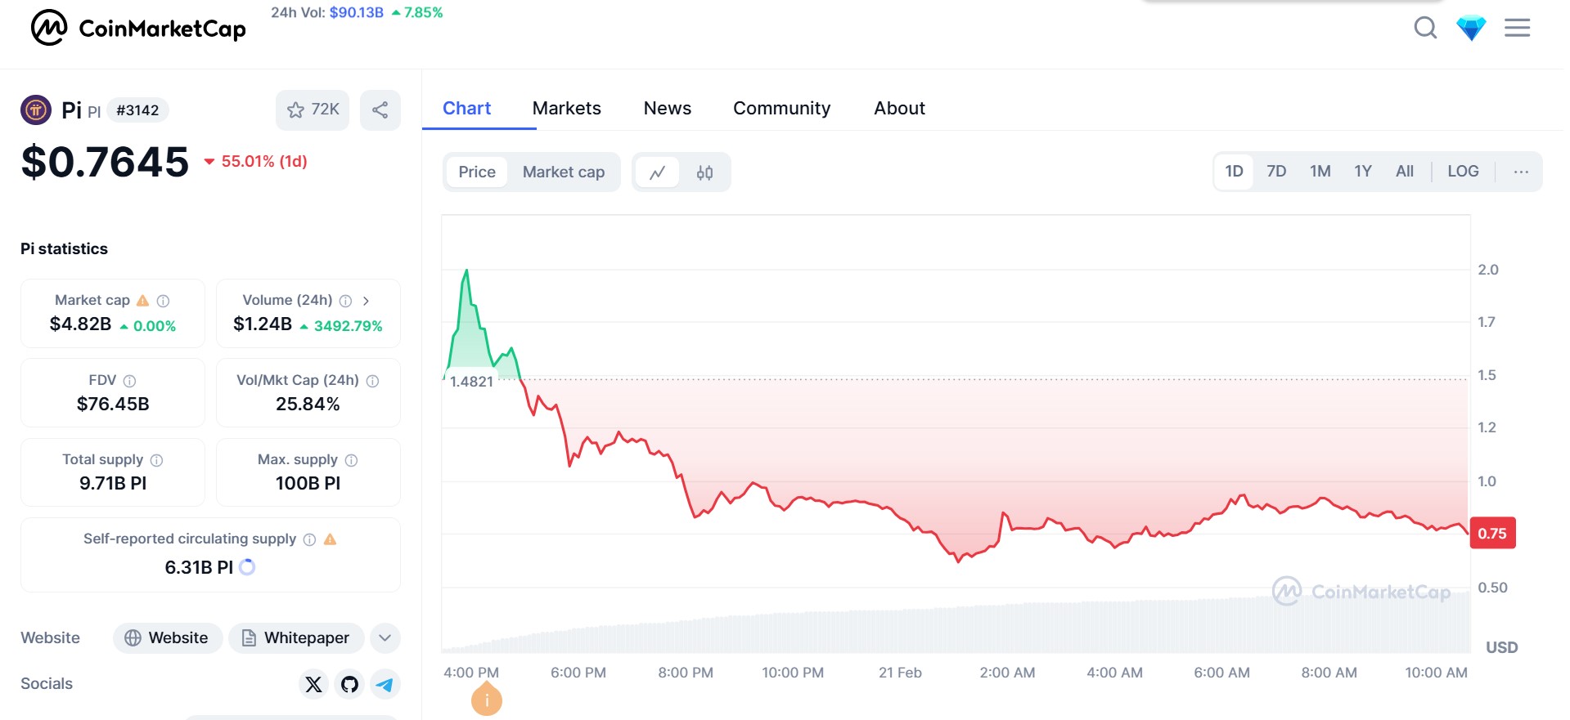
Task: Open the hamburger menu
Action: tap(1517, 29)
